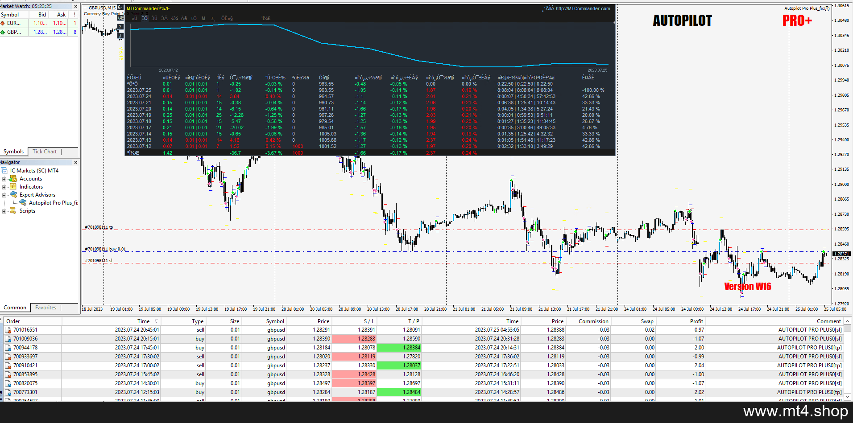Switch to the Symbols tab
Viewport: 853px width, 423px height.
click(x=14, y=152)
